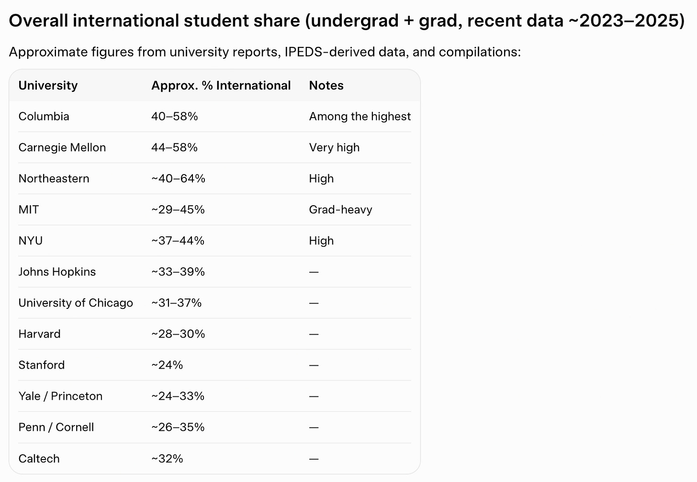Select the Johns Hopkins entry

point(57,272)
